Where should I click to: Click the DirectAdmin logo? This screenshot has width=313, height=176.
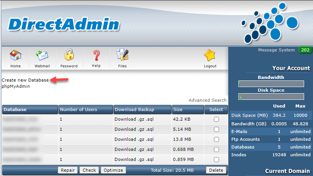click(64, 24)
